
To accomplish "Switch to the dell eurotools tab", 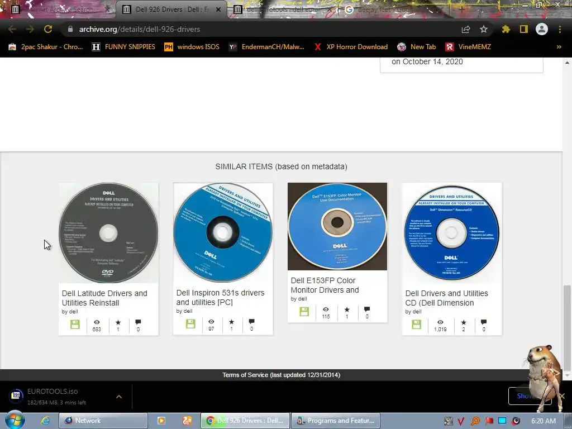I will point(283,9).
